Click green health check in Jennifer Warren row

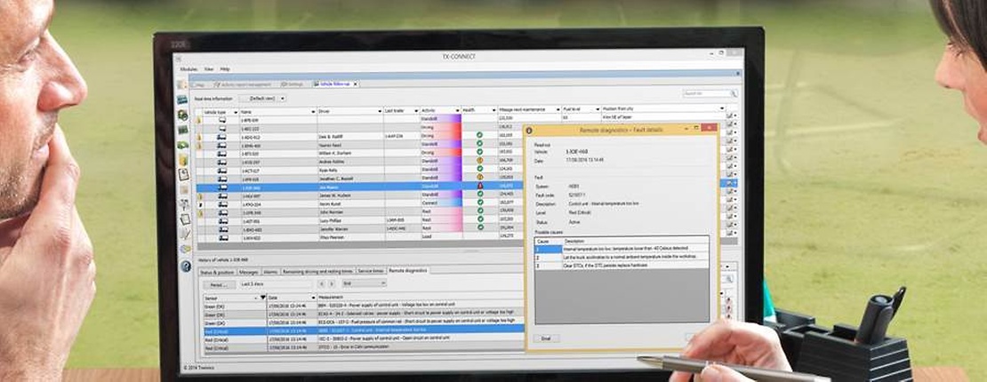click(x=480, y=227)
